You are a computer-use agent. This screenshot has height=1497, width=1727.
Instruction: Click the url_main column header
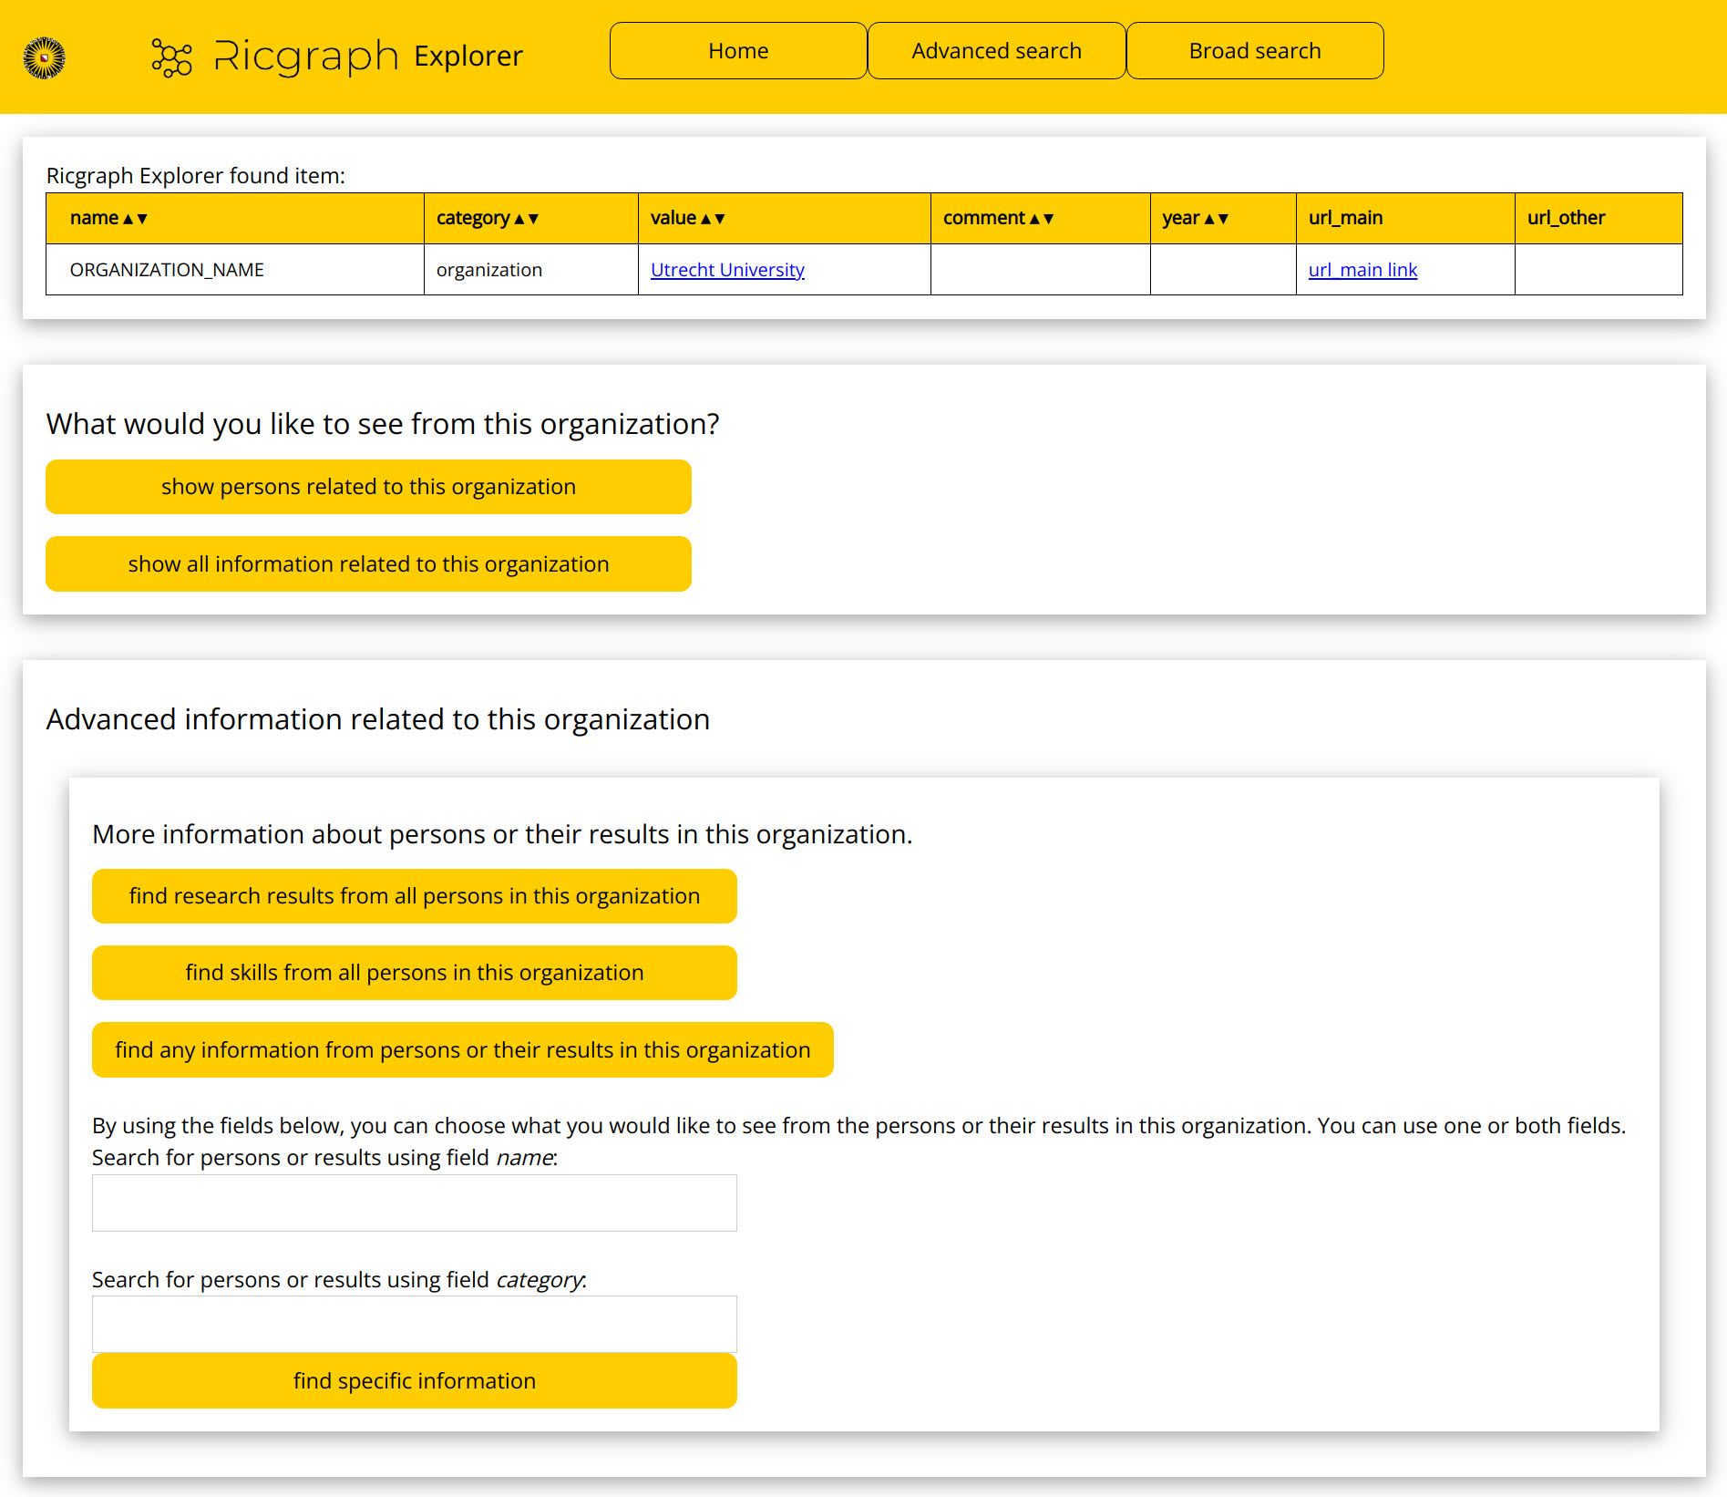click(1405, 219)
